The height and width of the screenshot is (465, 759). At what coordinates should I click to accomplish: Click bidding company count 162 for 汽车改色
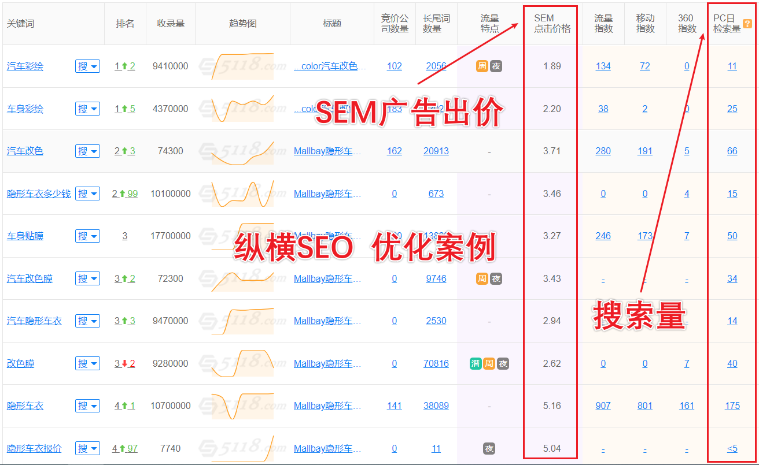[x=394, y=151]
